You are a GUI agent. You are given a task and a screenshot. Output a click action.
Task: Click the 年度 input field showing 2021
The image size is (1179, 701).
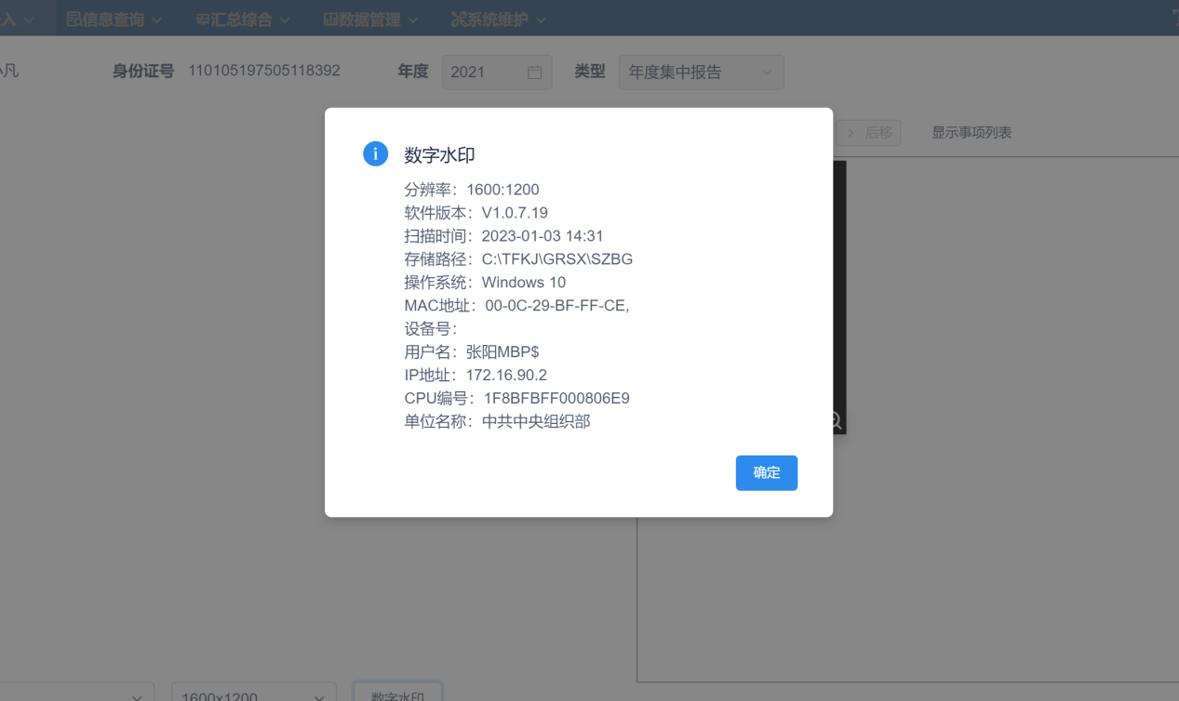tap(484, 73)
